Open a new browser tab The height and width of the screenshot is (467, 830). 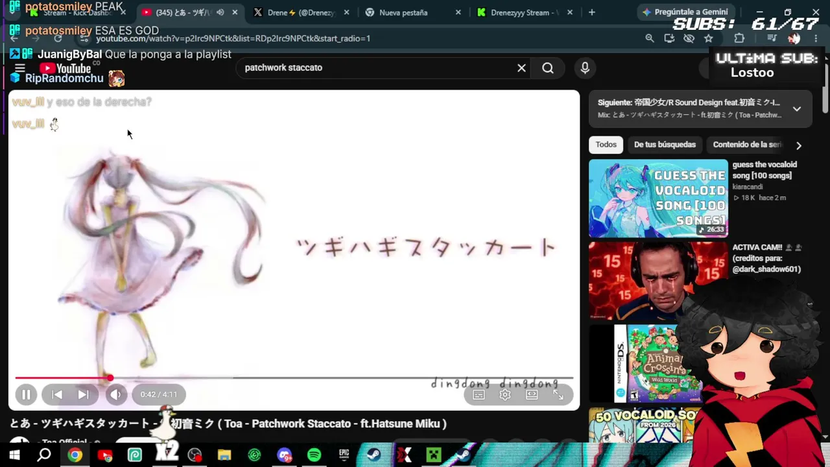591,12
